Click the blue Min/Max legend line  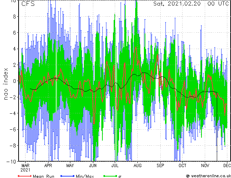[67, 176]
